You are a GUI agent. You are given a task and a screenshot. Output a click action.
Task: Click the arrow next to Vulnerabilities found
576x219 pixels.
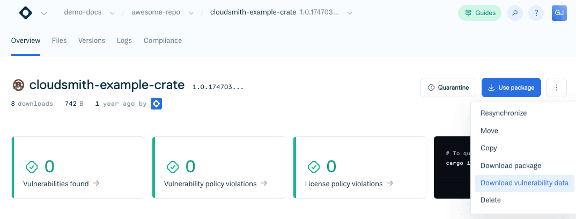click(96, 183)
